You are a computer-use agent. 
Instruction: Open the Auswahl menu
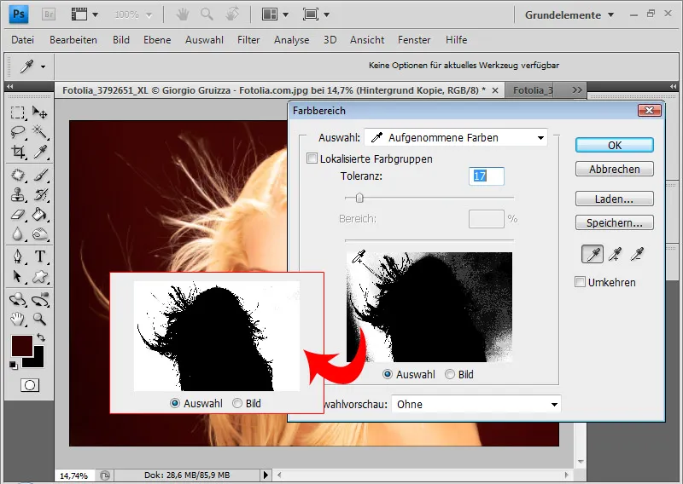coord(204,40)
